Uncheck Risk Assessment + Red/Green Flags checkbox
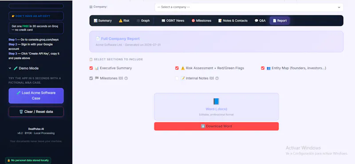Screen dimensions: 355x164 177,68
